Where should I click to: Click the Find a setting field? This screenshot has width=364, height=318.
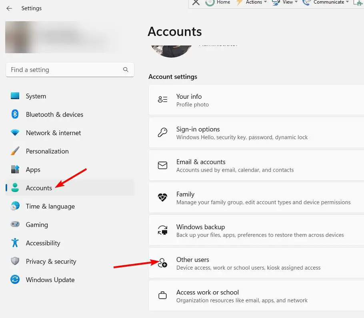click(x=70, y=70)
